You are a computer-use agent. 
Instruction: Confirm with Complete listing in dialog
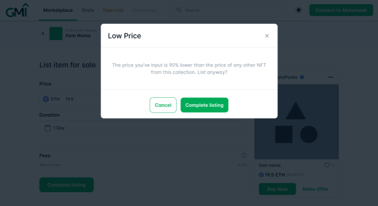[x=204, y=105]
